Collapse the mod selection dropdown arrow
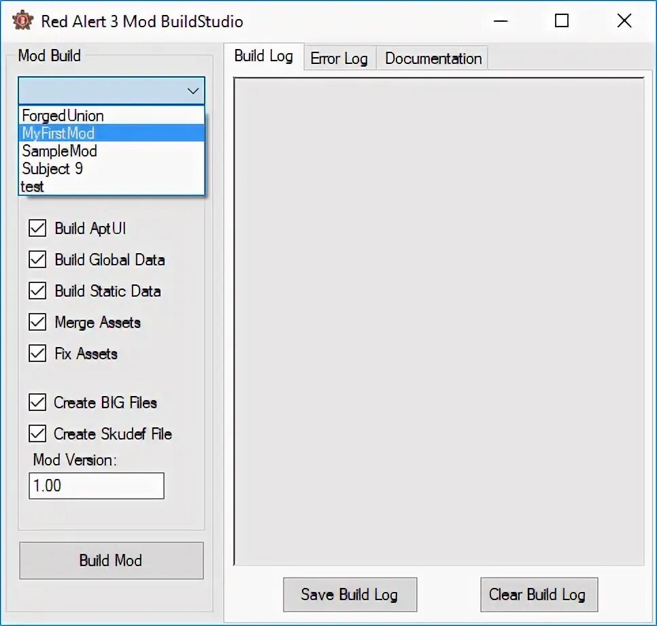This screenshot has width=657, height=626. [x=192, y=90]
